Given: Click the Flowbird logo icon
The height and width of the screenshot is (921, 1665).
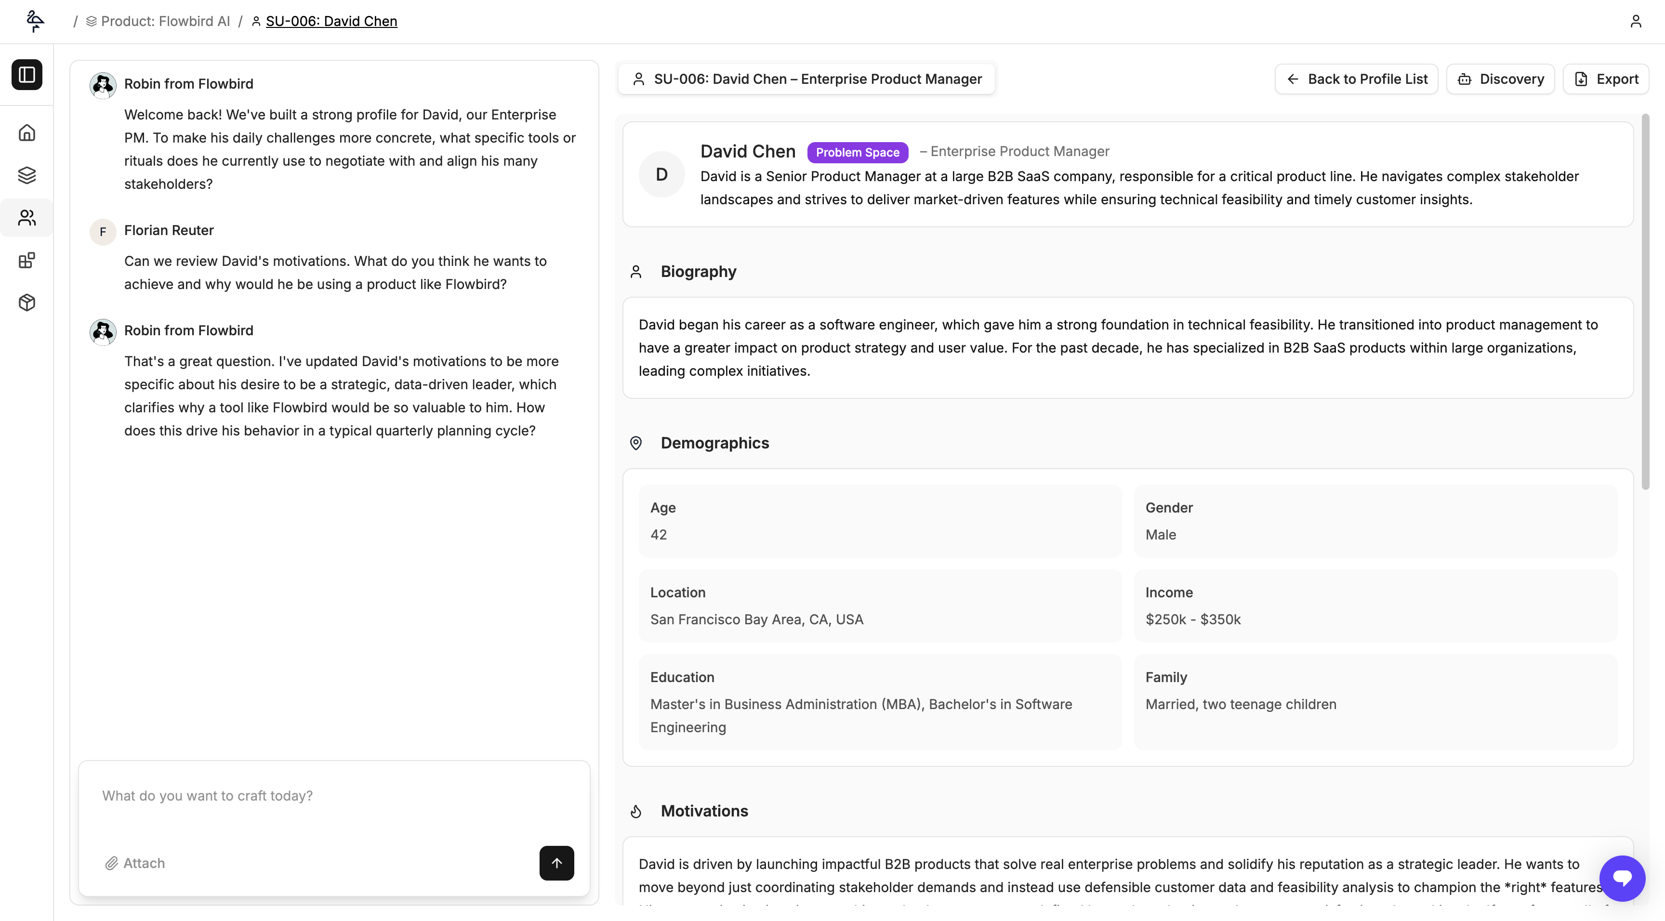Looking at the screenshot, I should pyautogui.click(x=35, y=21).
